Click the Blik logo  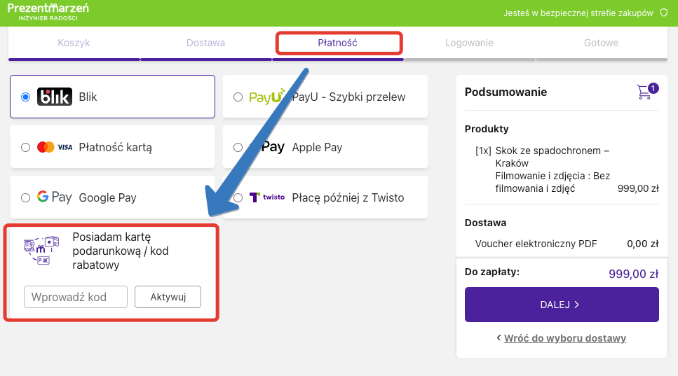[x=55, y=97]
